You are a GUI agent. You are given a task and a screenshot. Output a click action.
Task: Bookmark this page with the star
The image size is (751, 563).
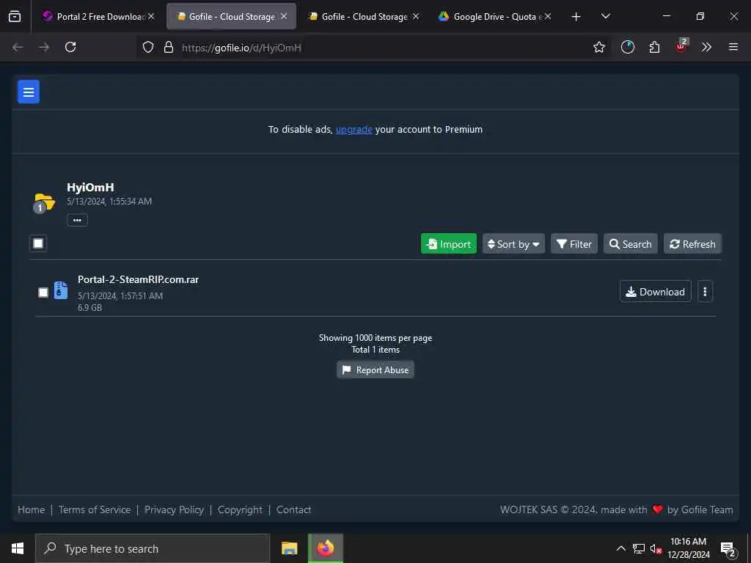click(x=598, y=47)
